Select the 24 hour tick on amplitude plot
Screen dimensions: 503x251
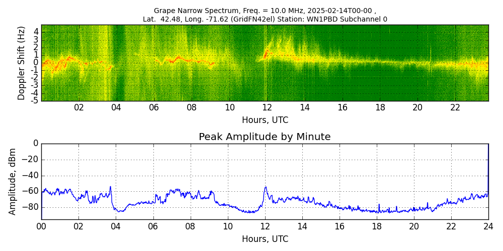coord(488,226)
